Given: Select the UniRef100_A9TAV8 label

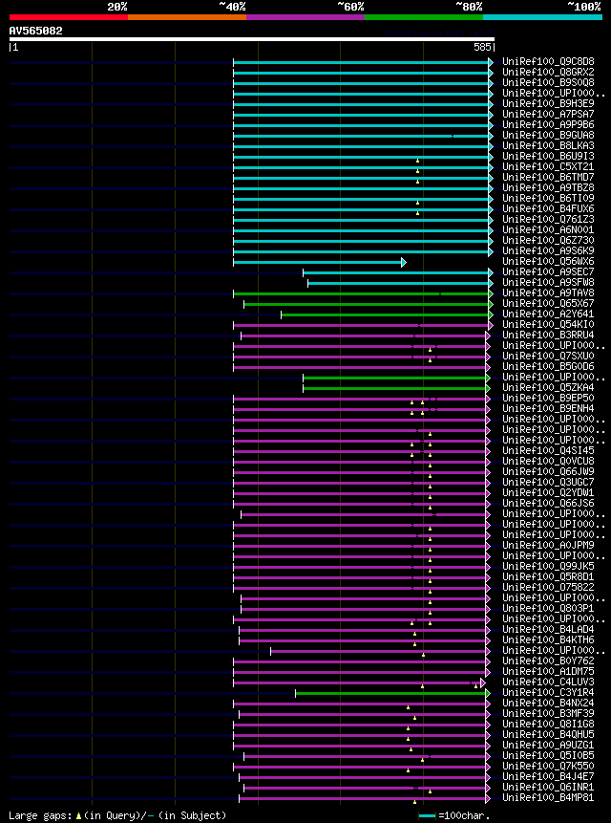Looking at the screenshot, I should [548, 292].
